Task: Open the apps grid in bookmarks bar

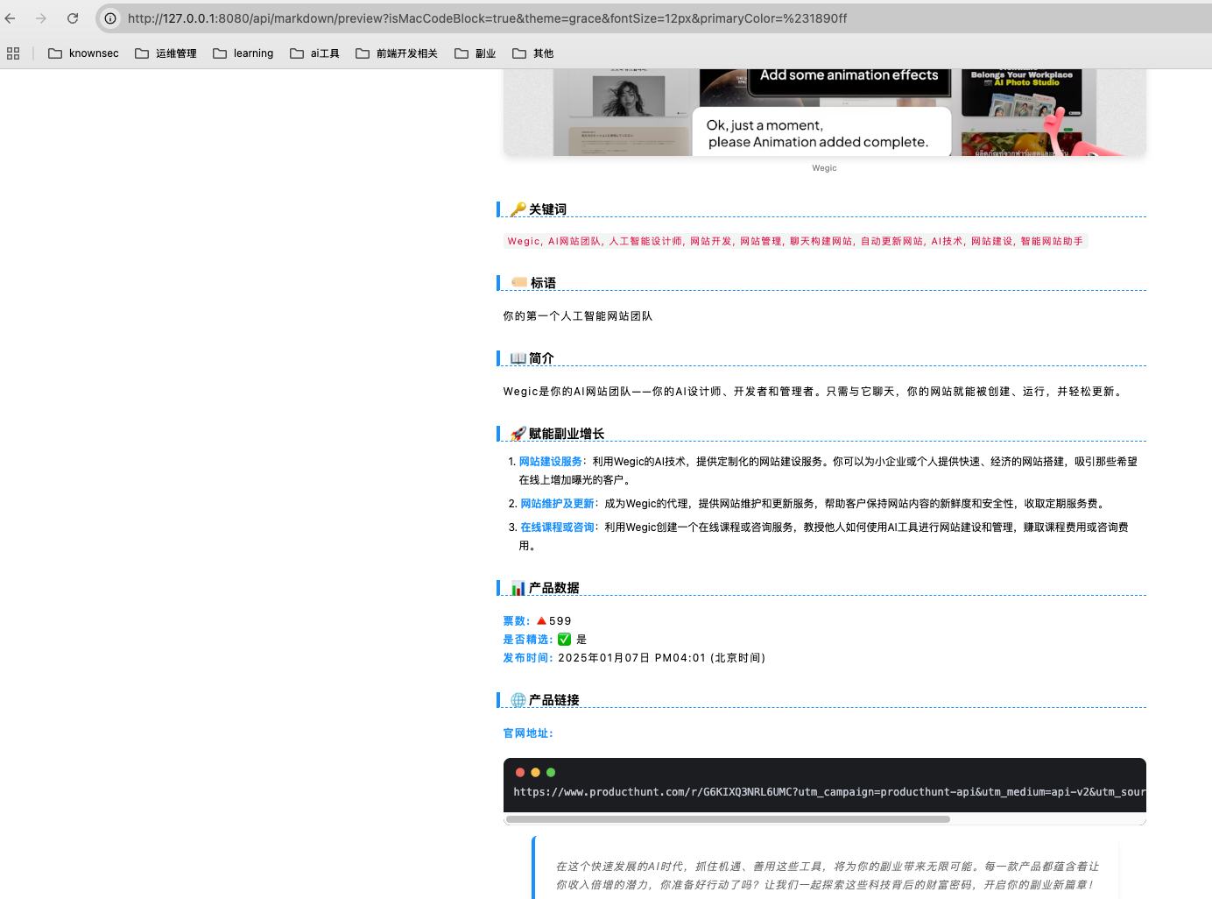Action: pyautogui.click(x=13, y=53)
